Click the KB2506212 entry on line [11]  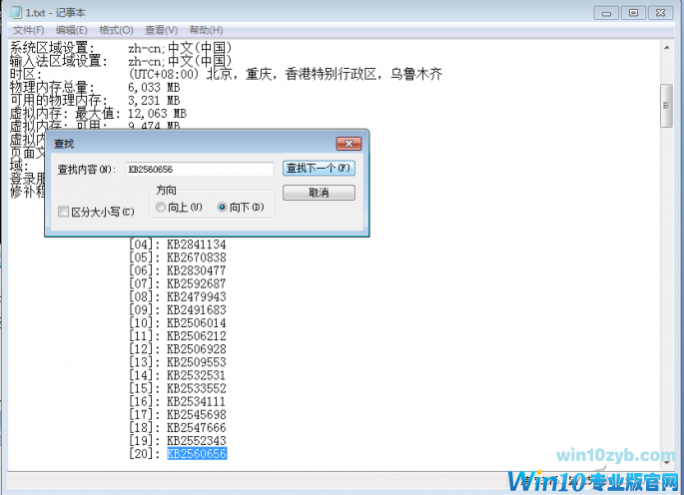[x=197, y=335]
